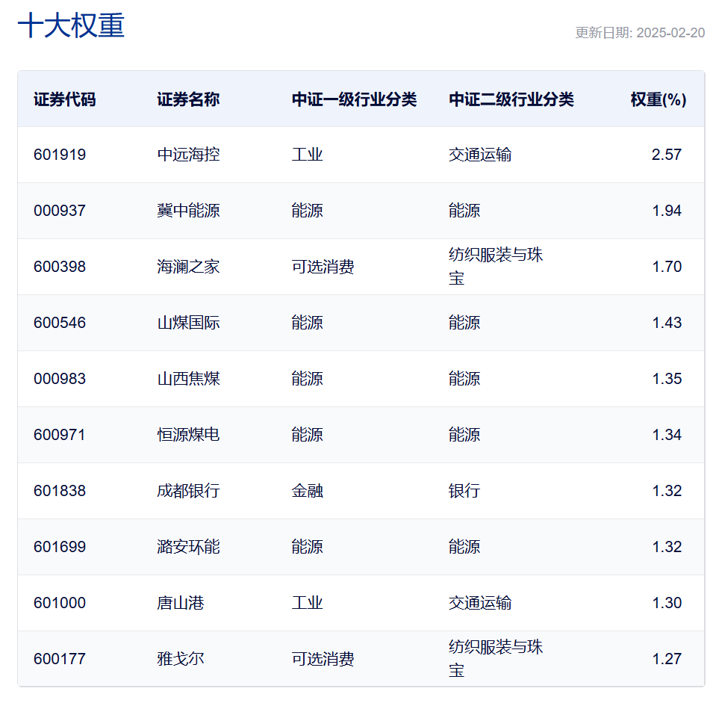Open the 雅戈尔 security name

181,659
